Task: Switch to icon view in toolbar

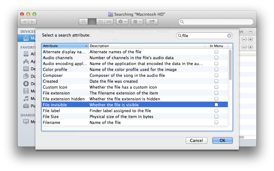Action: tap(83, 22)
